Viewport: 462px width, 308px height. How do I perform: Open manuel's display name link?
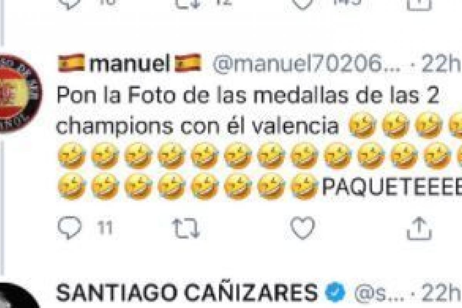tap(129, 63)
